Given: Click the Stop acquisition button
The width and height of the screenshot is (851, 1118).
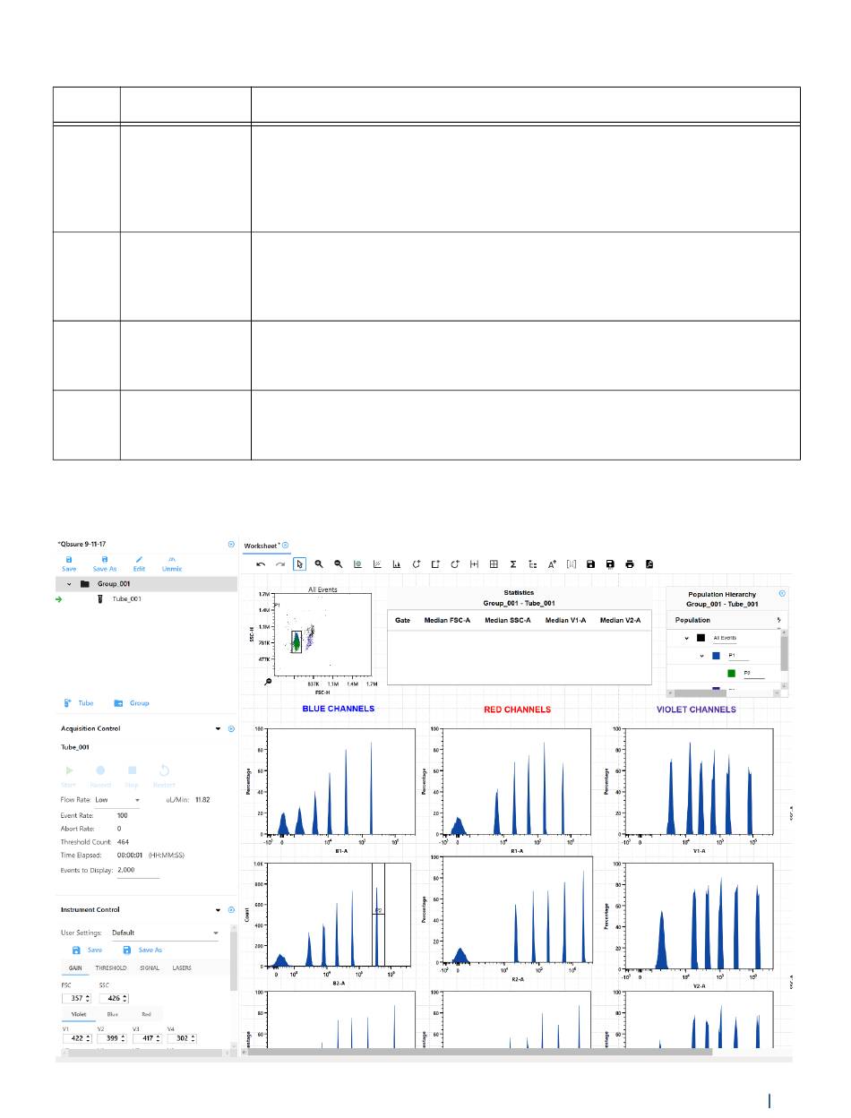Looking at the screenshot, I should click(132, 774).
